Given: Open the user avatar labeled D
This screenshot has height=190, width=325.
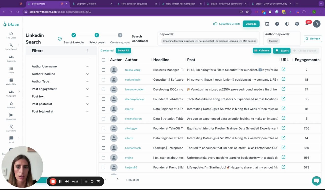Looking at the screenshot, I should 317,24.
